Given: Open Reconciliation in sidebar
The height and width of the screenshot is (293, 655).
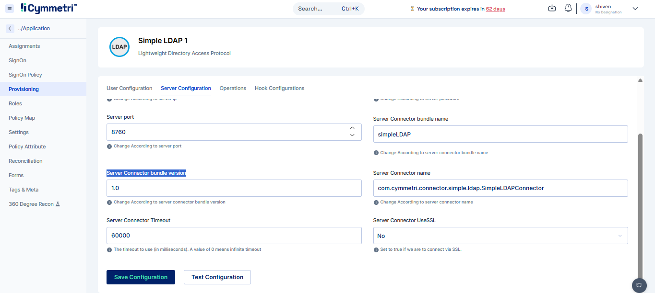Looking at the screenshot, I should (x=43, y=161).
